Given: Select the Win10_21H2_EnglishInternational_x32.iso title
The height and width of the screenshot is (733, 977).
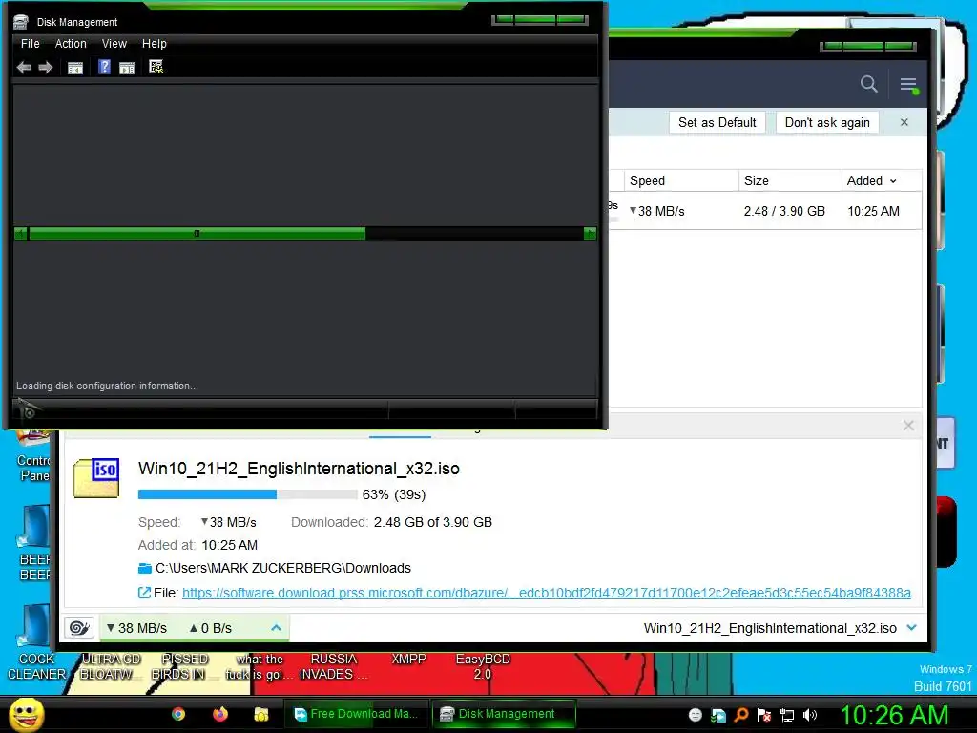Looking at the screenshot, I should (299, 469).
